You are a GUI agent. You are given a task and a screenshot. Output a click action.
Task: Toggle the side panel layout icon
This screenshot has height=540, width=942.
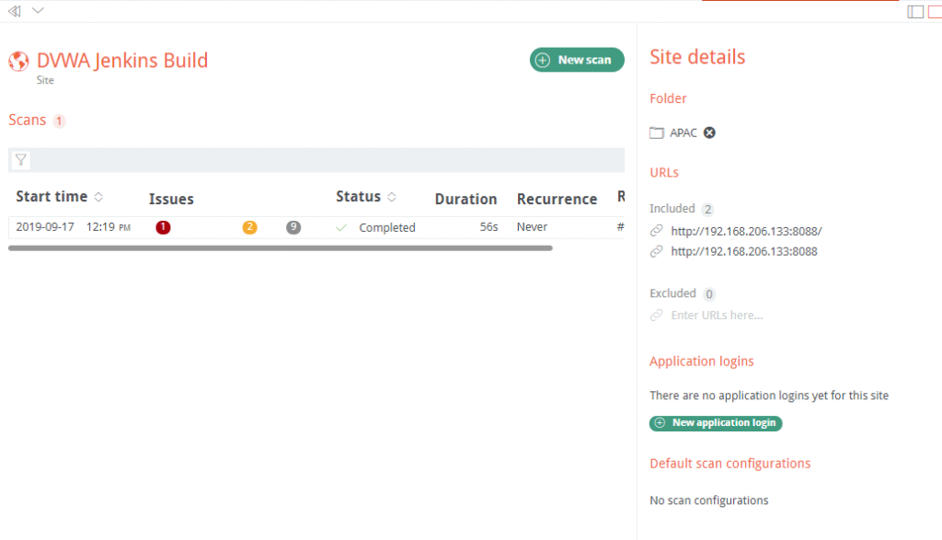[915, 11]
